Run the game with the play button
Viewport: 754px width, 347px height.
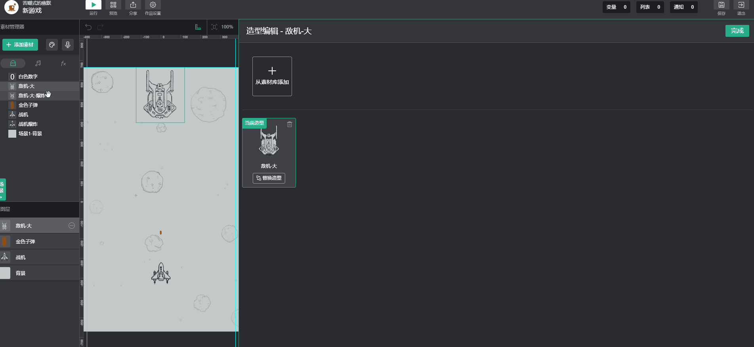94,5
